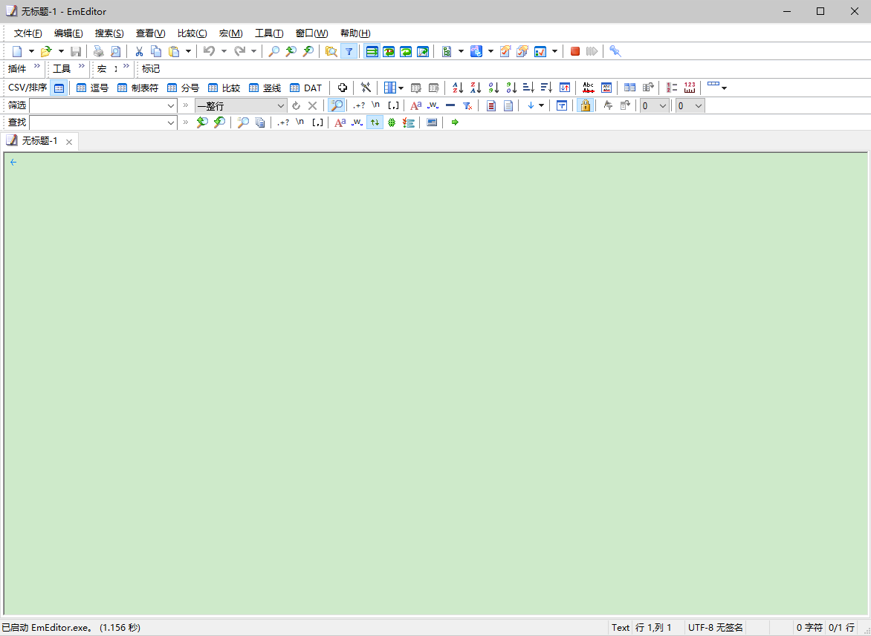871x636 pixels.
Task: Toggle the CSV/Sort toolbar button beside the funnel
Action: (x=372, y=51)
